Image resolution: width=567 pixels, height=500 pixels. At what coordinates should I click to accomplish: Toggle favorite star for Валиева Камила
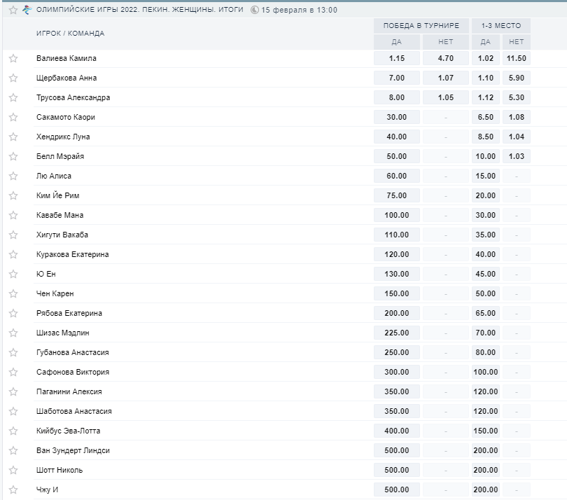pyautogui.click(x=13, y=59)
